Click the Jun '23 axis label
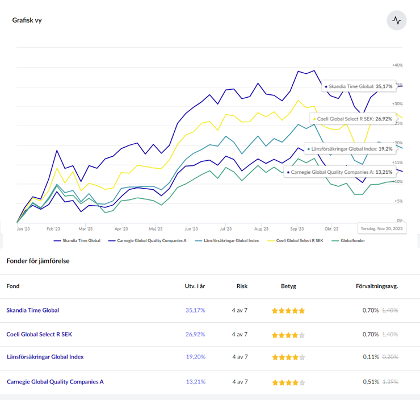420x400 pixels. click(x=191, y=229)
